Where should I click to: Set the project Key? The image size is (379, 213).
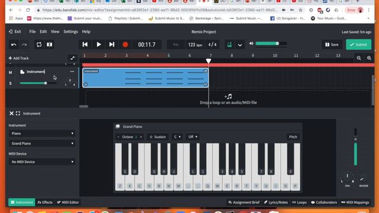click(176, 45)
